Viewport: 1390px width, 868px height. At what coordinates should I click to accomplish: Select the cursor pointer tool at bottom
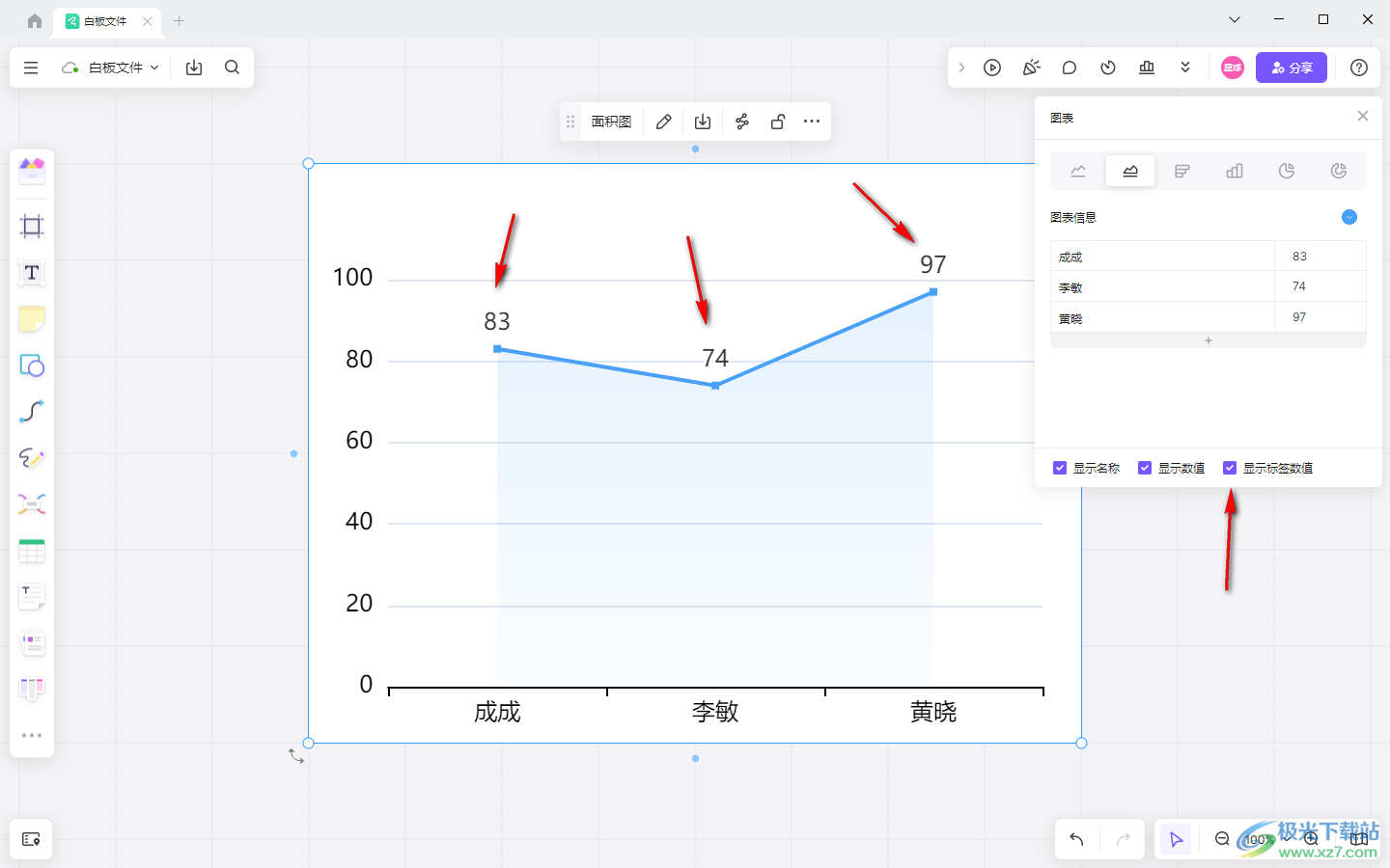pyautogui.click(x=1176, y=839)
